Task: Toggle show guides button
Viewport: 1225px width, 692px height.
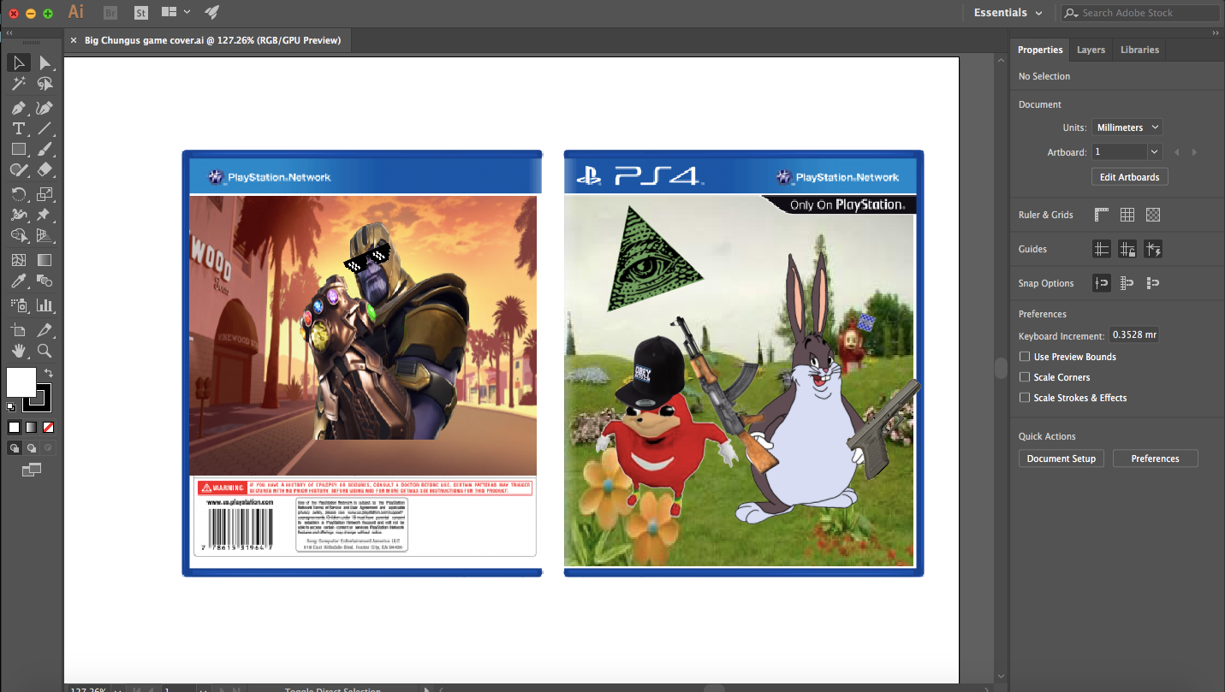Action: coord(1101,249)
